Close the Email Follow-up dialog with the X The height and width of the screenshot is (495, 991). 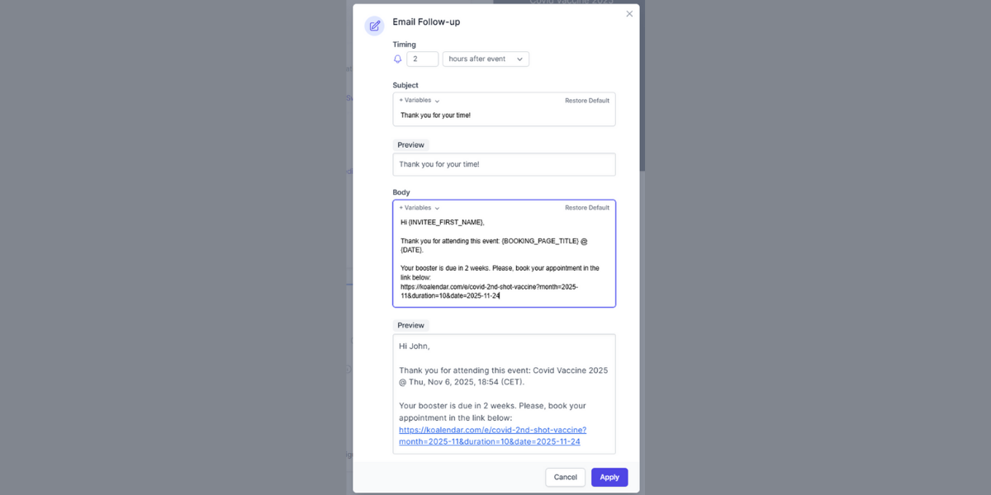[x=629, y=13]
